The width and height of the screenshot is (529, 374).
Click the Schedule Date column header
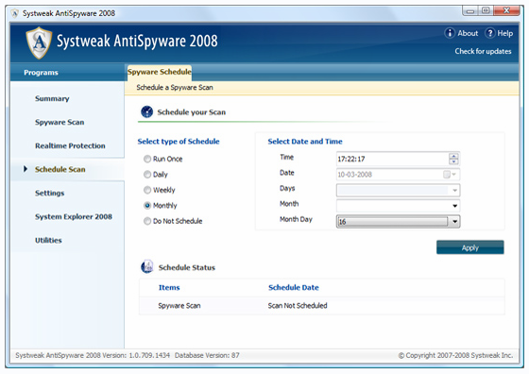[294, 287]
